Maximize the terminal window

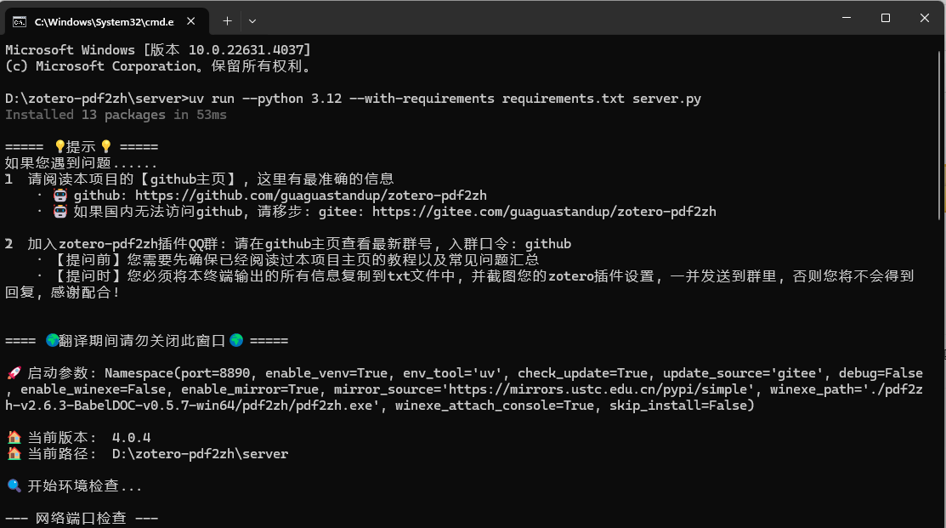tap(885, 18)
